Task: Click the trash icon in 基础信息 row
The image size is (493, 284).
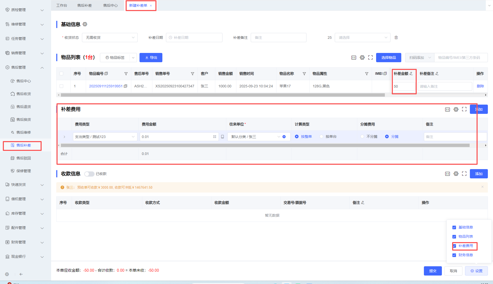Action: (396, 38)
